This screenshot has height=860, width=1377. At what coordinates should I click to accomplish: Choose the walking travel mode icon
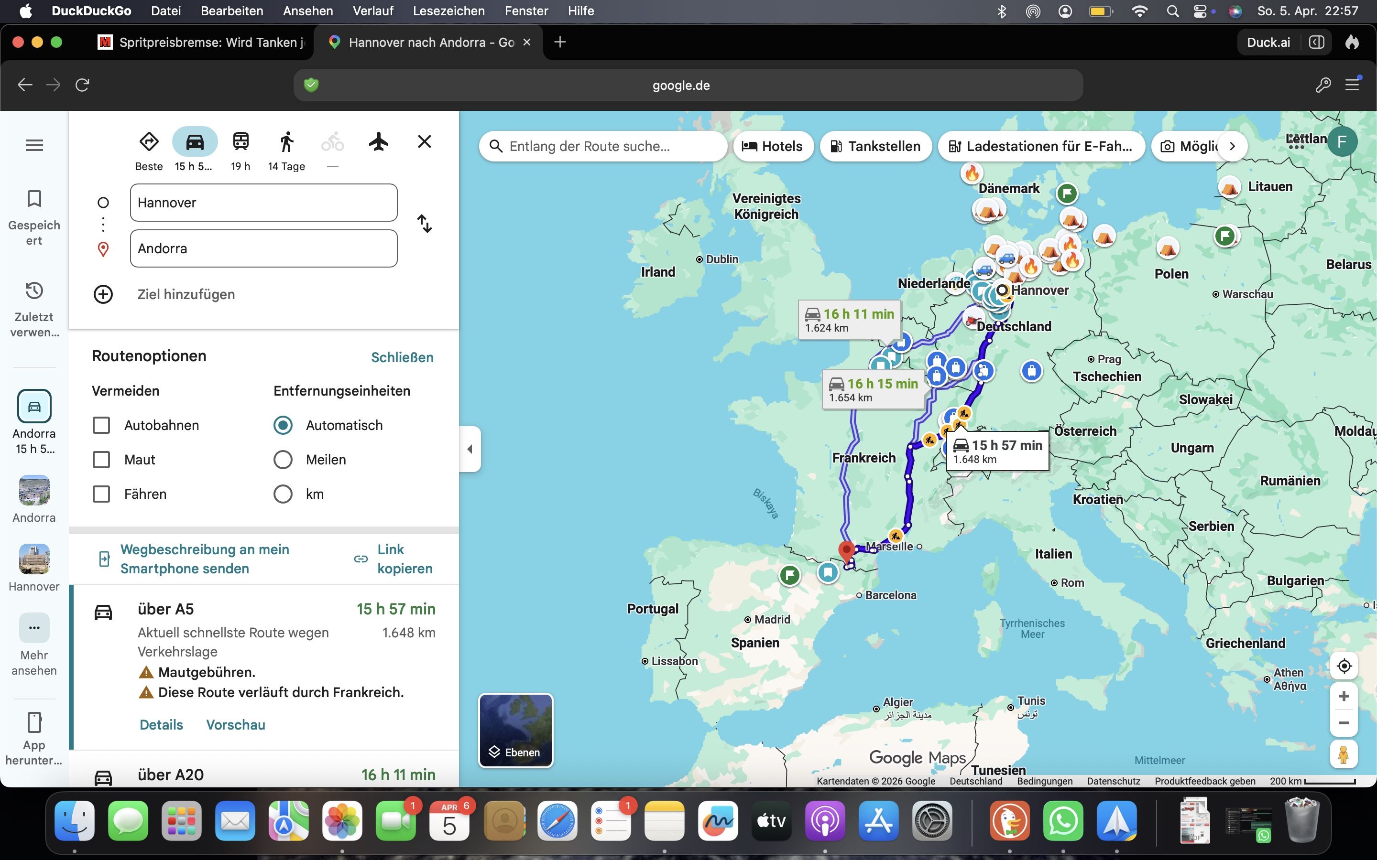[287, 141]
